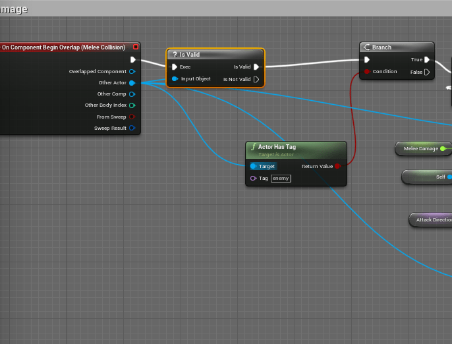The image size is (452, 344).
Task: Click the Sweep Result output pin
Action: coord(132,128)
